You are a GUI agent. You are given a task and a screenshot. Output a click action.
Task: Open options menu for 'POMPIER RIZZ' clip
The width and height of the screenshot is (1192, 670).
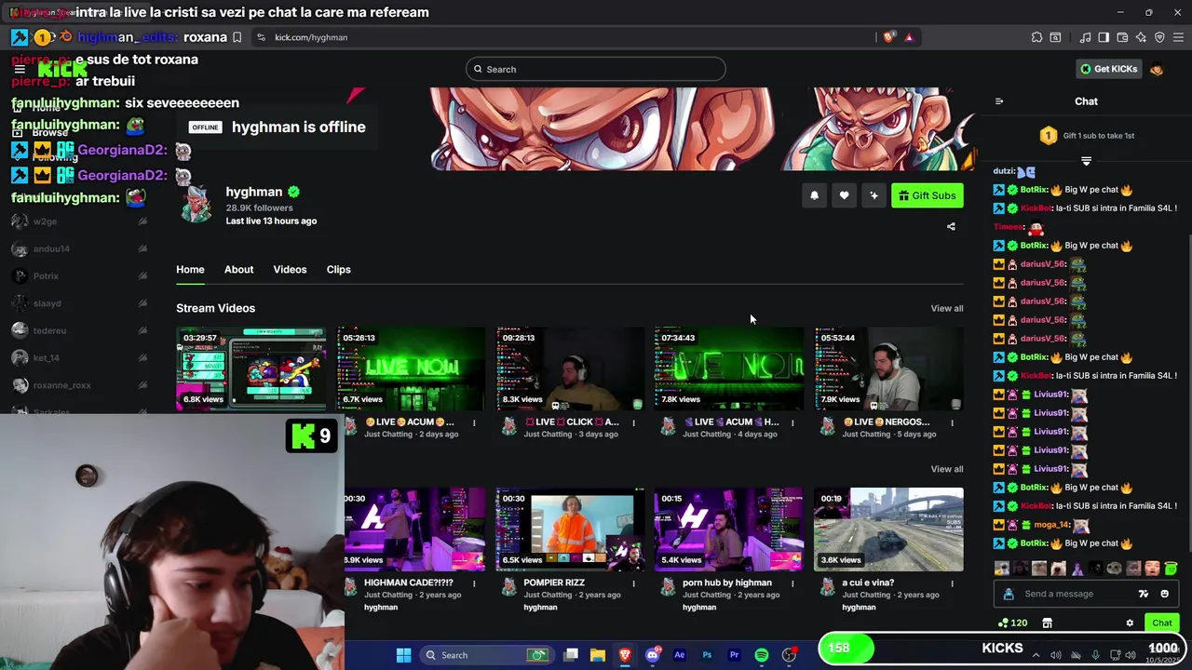click(633, 583)
